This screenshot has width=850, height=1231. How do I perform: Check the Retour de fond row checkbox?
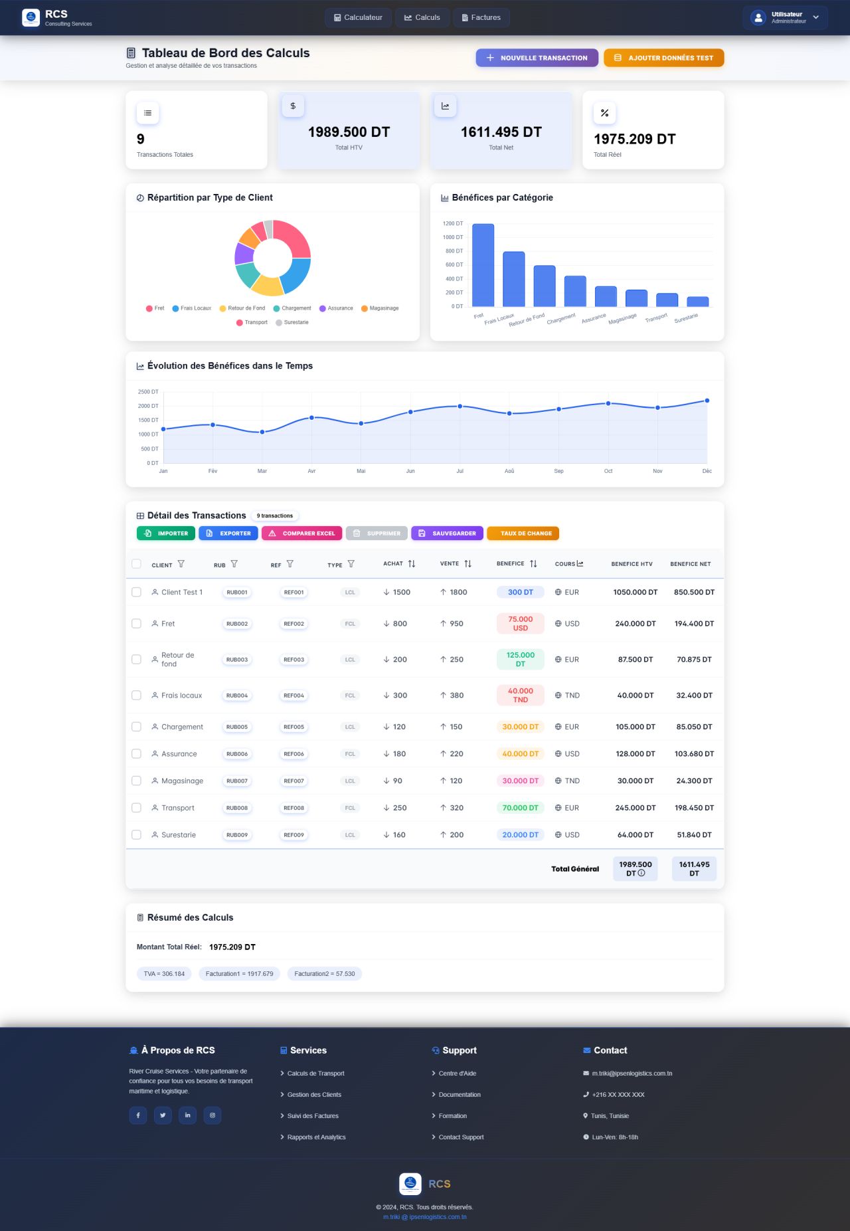point(136,660)
